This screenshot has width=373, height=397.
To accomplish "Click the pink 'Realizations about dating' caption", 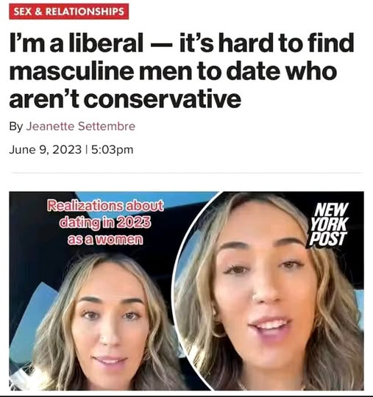I will 105,223.
